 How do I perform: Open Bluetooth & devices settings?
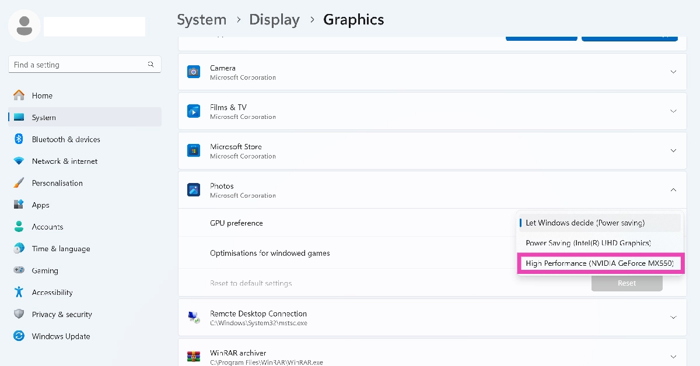tap(66, 139)
